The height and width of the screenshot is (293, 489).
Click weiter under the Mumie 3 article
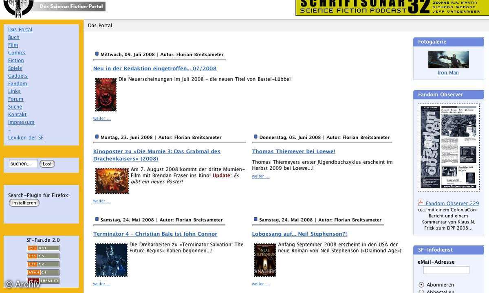(102, 201)
